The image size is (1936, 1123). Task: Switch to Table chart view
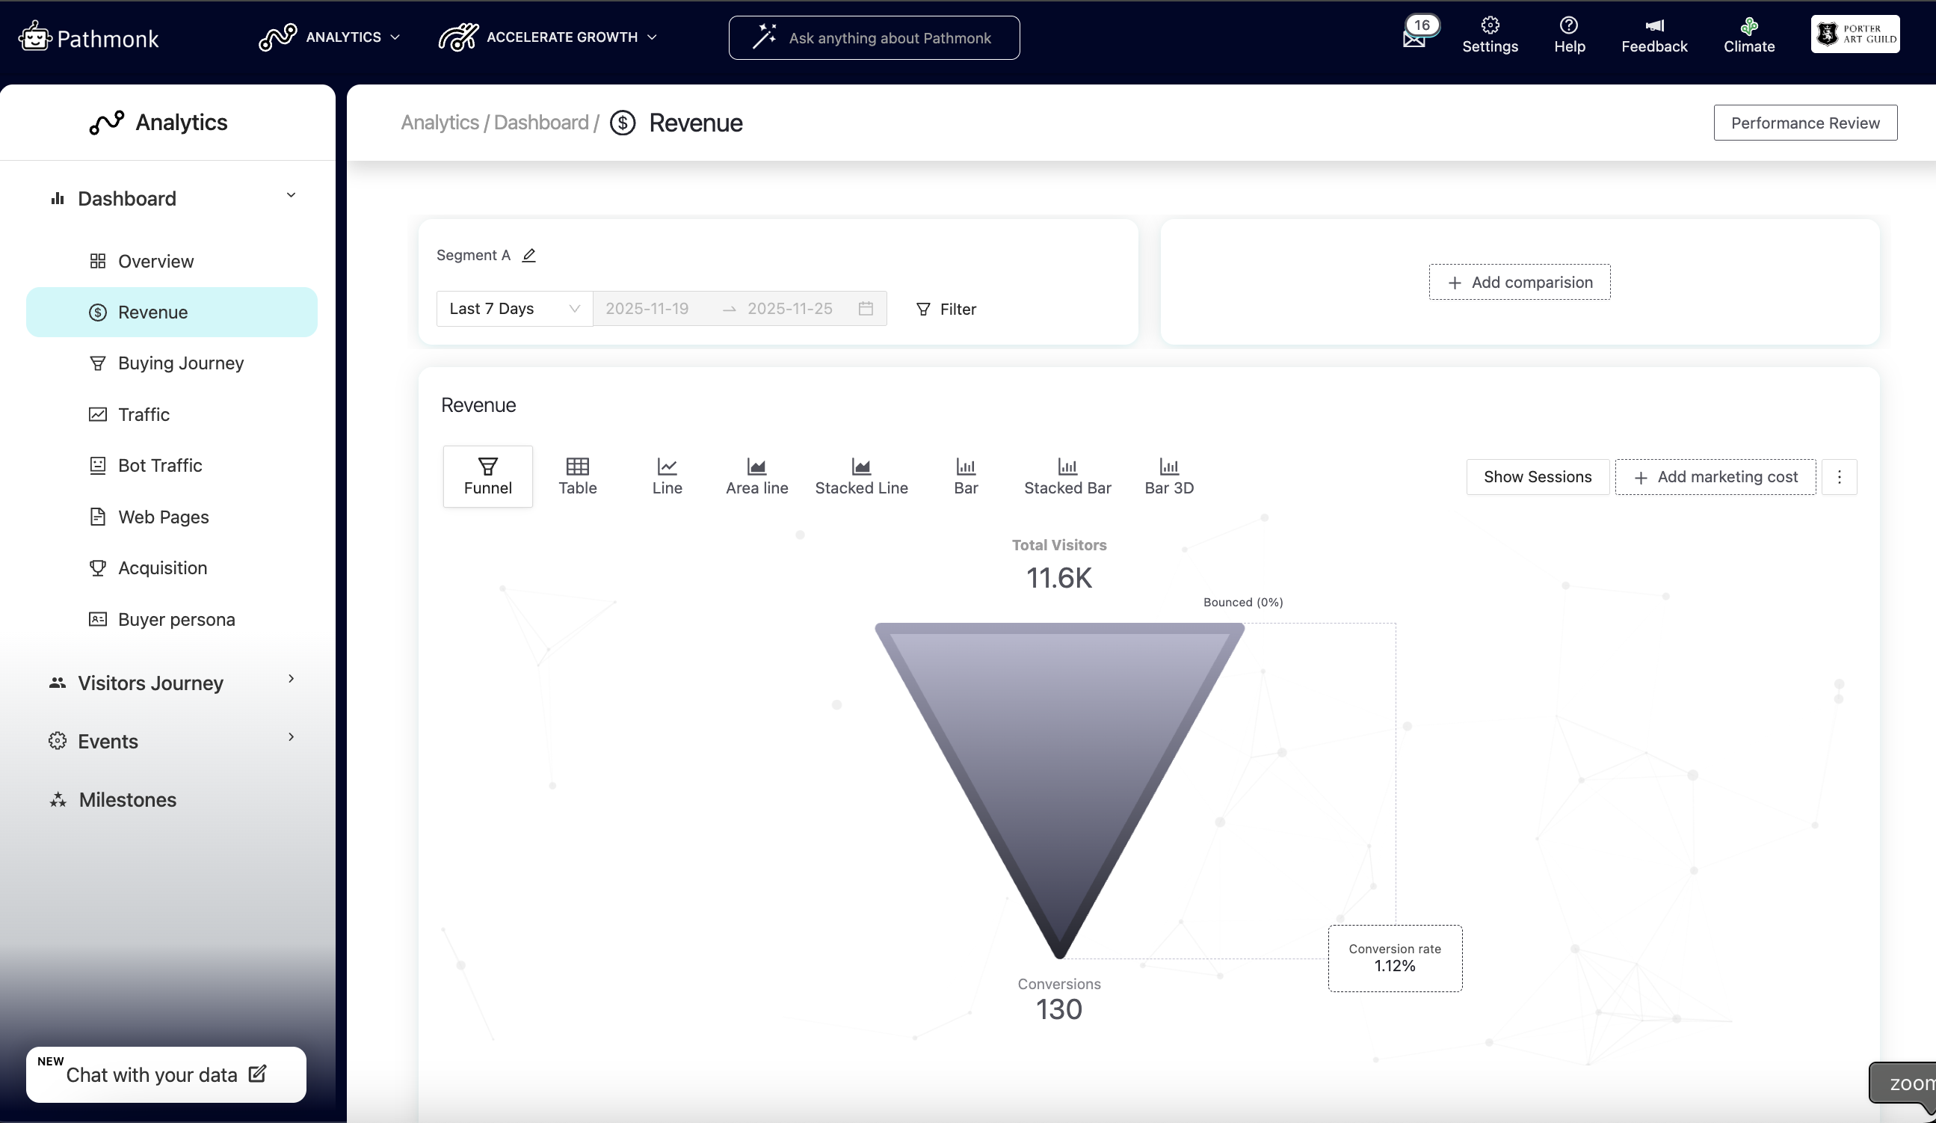(x=577, y=476)
